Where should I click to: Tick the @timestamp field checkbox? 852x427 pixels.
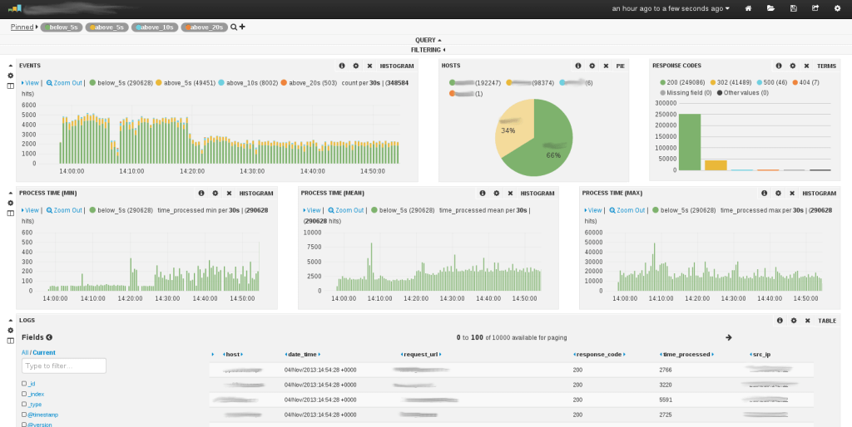pyautogui.click(x=24, y=414)
